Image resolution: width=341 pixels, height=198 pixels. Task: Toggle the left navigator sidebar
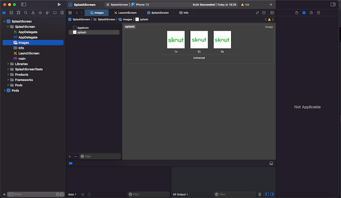(x=23, y=4)
